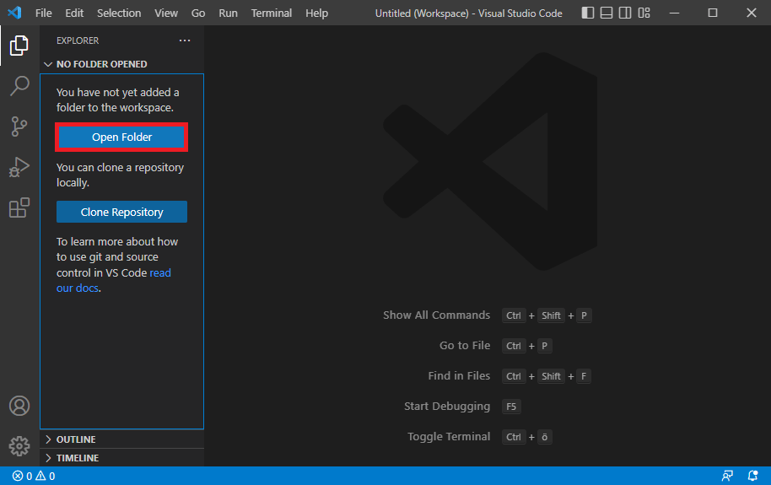Click the Find in Files label
Viewport: 771px width, 485px height.
[459, 376]
